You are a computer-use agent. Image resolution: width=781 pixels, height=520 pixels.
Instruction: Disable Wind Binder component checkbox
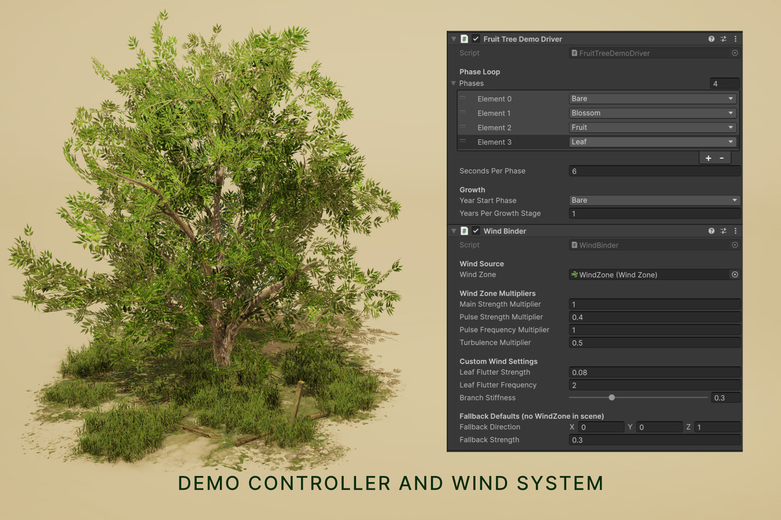476,231
